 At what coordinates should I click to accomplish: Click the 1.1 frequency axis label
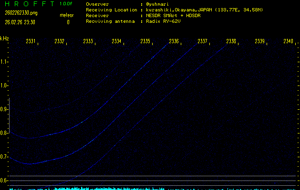pos(4,61)
